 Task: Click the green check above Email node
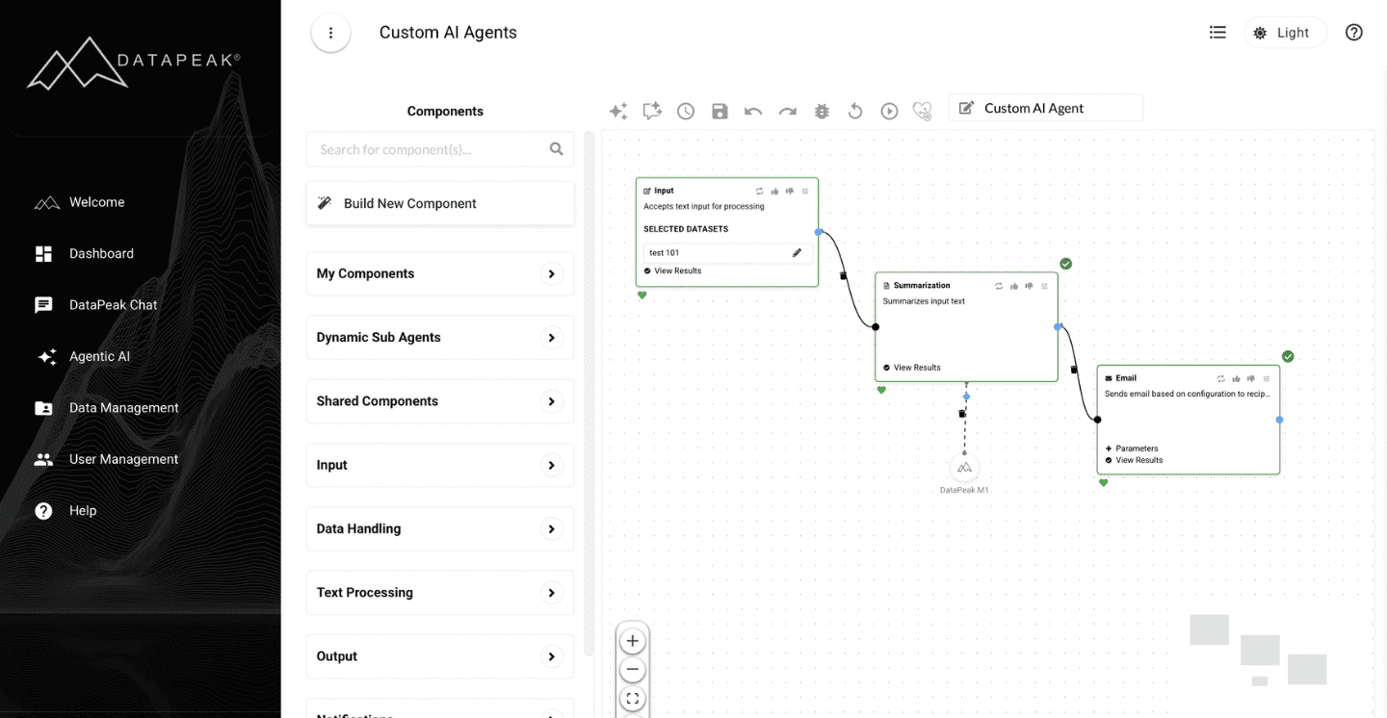1288,357
